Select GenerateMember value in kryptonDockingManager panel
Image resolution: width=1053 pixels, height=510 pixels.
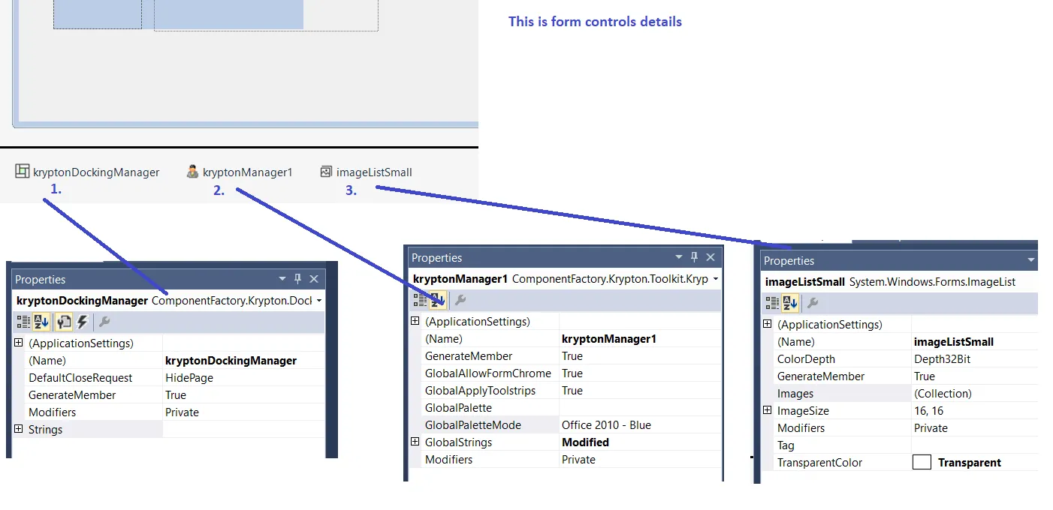click(243, 395)
